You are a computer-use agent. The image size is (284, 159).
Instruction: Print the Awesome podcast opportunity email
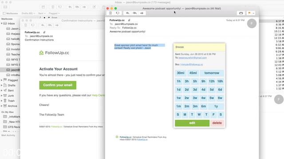(241, 13)
